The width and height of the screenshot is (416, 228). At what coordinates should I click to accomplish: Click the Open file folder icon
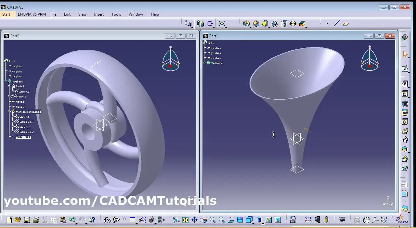pyautogui.click(x=18, y=220)
